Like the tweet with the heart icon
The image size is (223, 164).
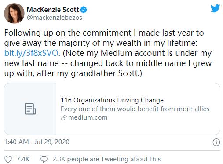8,159
